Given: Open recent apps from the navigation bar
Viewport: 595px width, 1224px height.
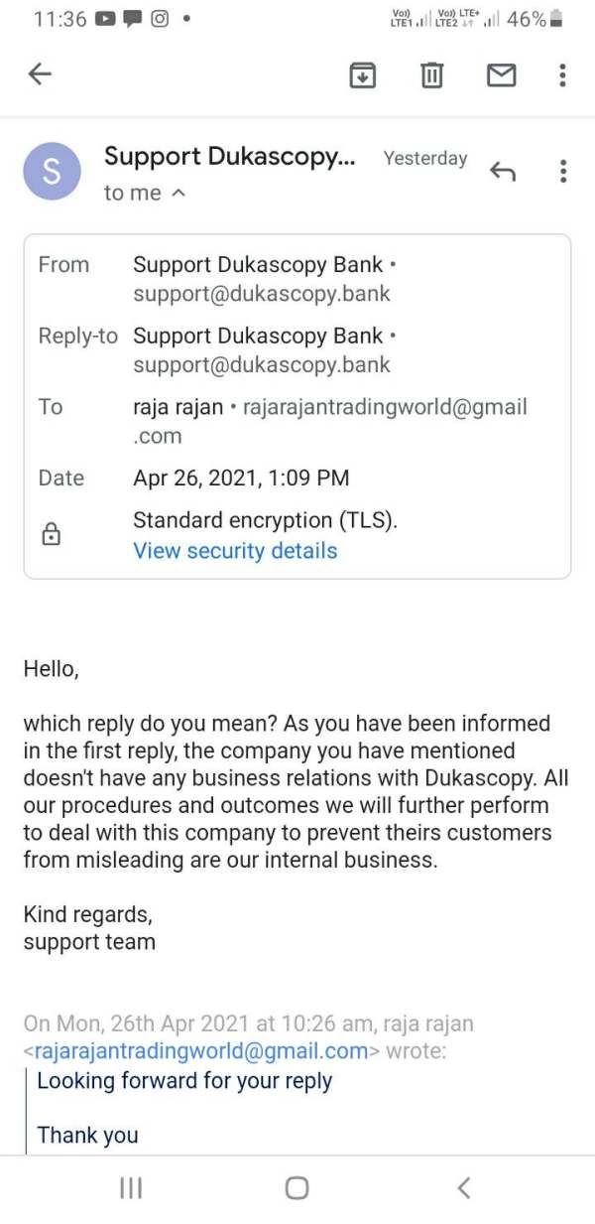Looking at the screenshot, I should (131, 1187).
